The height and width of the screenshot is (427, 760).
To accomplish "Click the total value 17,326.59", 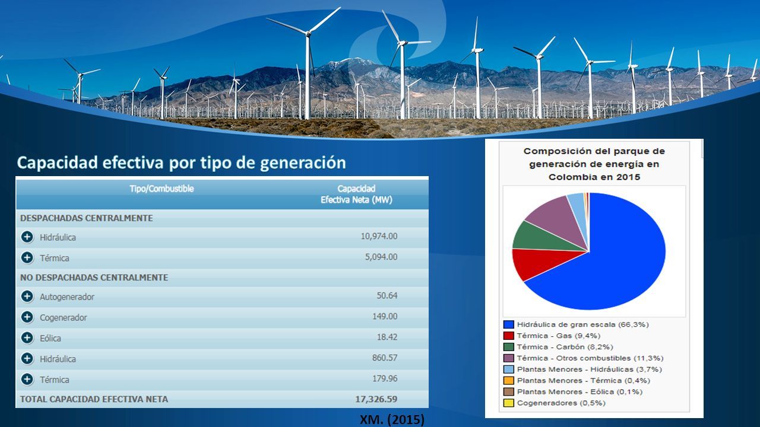I will pos(376,399).
